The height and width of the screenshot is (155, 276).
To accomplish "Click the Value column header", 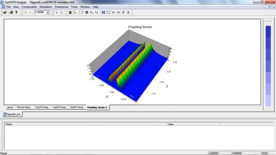I will (x=193, y=124).
